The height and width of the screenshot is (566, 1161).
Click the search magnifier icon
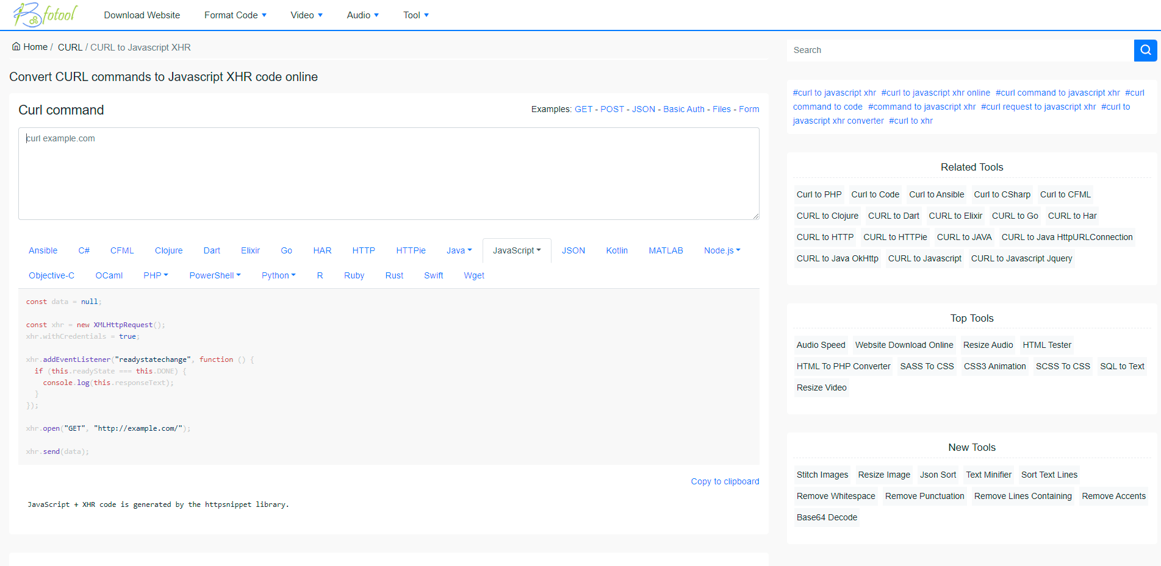[1145, 50]
